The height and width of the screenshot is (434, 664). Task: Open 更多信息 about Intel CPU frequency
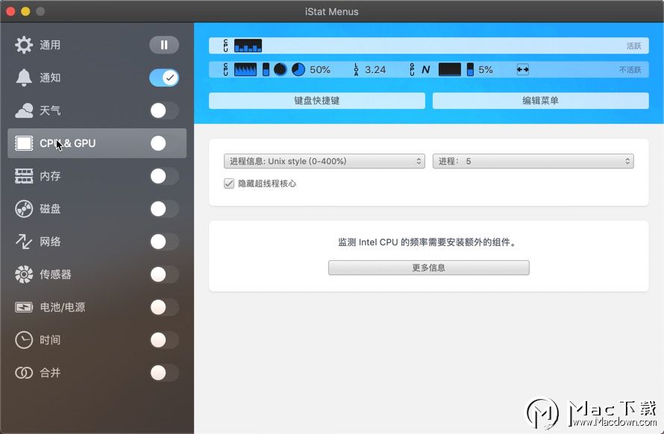click(x=428, y=268)
